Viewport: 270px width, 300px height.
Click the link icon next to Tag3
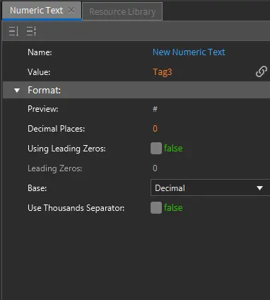262,71
